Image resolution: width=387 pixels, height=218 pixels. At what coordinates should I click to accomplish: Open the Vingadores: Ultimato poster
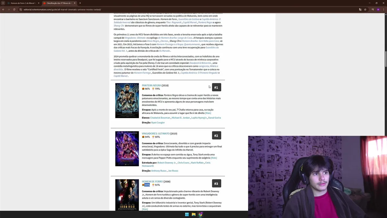(127, 149)
